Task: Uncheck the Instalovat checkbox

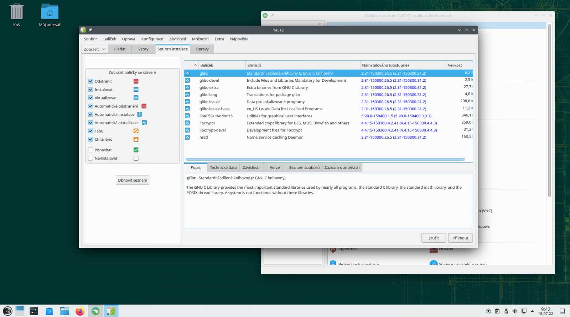Action: pos(90,90)
